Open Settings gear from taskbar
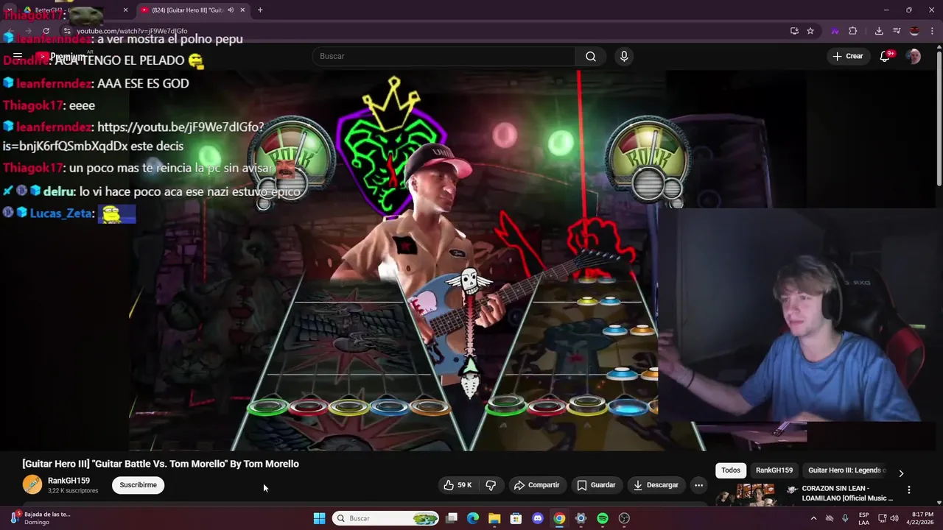The image size is (943, 530). 581,518
